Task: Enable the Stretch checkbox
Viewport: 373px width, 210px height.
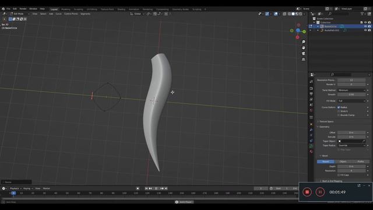Action: [x=339, y=111]
